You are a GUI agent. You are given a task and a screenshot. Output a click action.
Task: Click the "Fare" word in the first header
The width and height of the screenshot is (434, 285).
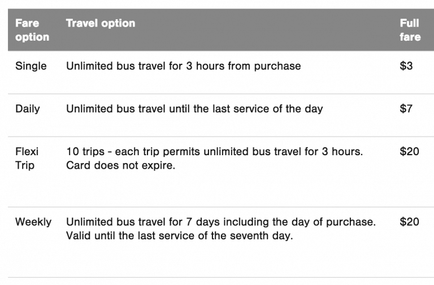[27, 23]
